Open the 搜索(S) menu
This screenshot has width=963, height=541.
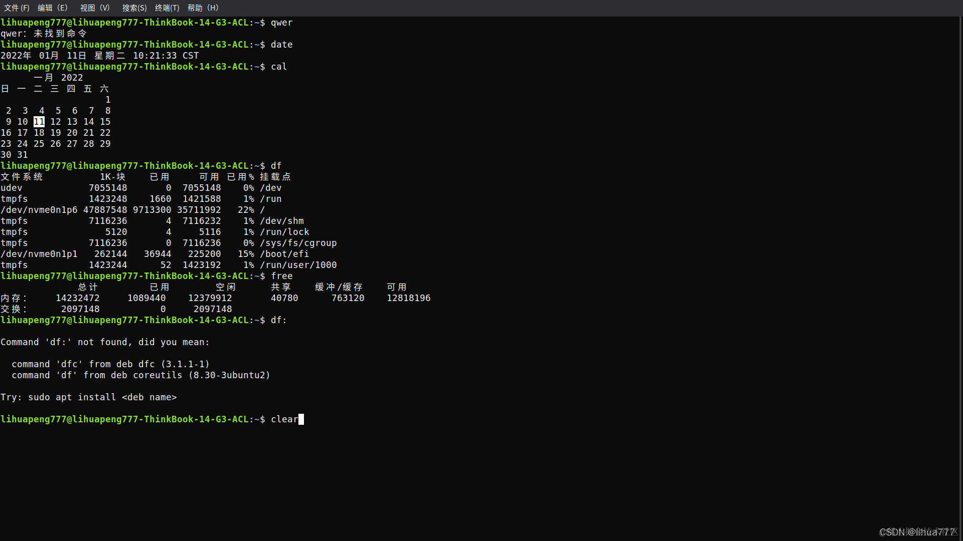[x=134, y=8]
